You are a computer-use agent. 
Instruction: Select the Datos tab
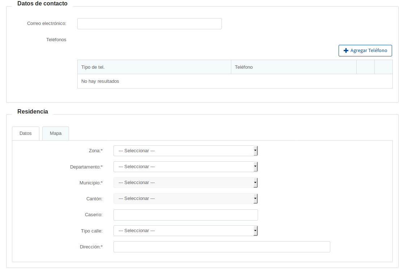(x=26, y=133)
